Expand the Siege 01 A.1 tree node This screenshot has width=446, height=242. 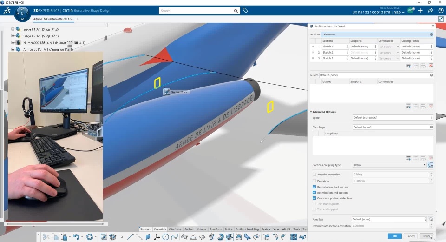(13, 29)
